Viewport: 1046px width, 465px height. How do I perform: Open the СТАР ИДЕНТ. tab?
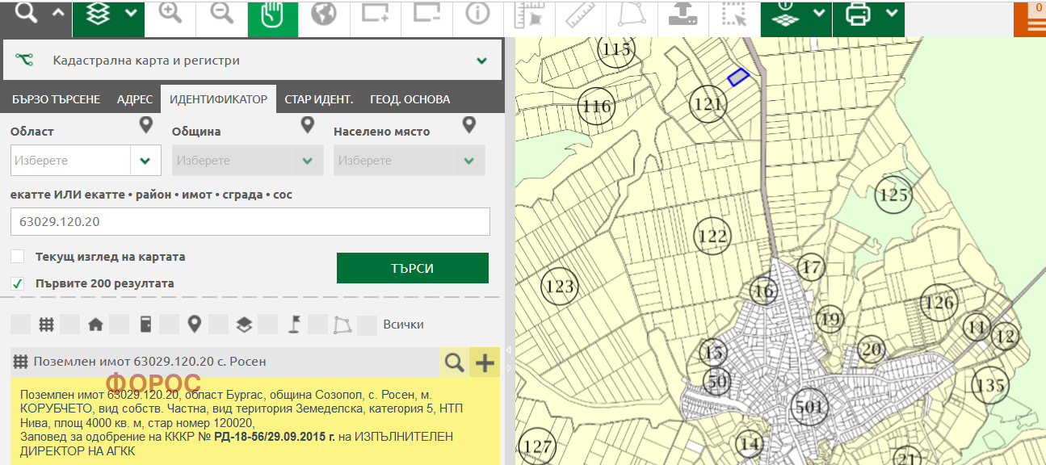tap(318, 99)
